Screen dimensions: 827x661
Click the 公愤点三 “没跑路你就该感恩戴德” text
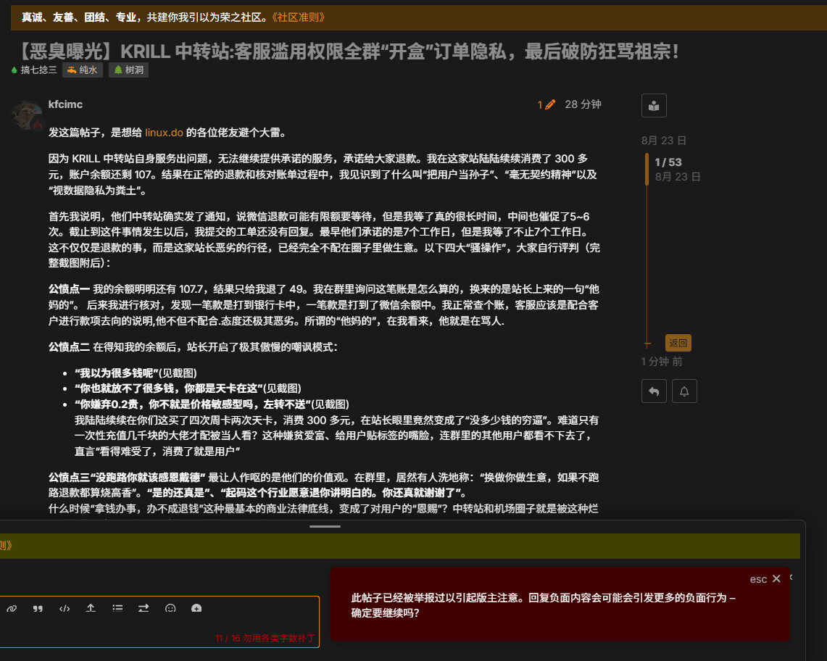(x=127, y=478)
